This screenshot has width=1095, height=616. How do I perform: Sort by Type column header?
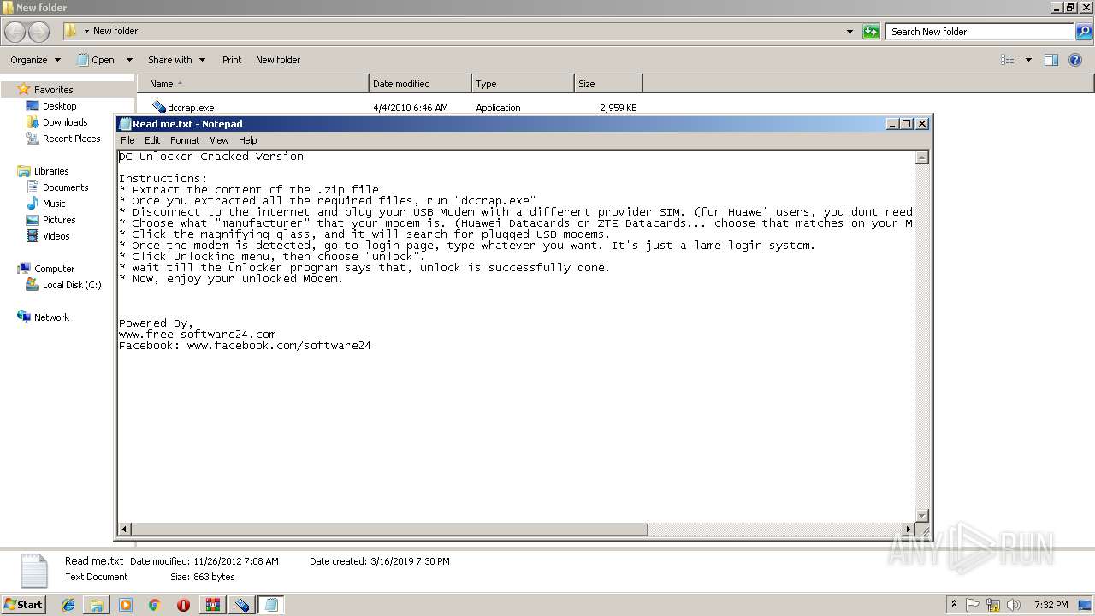point(523,84)
